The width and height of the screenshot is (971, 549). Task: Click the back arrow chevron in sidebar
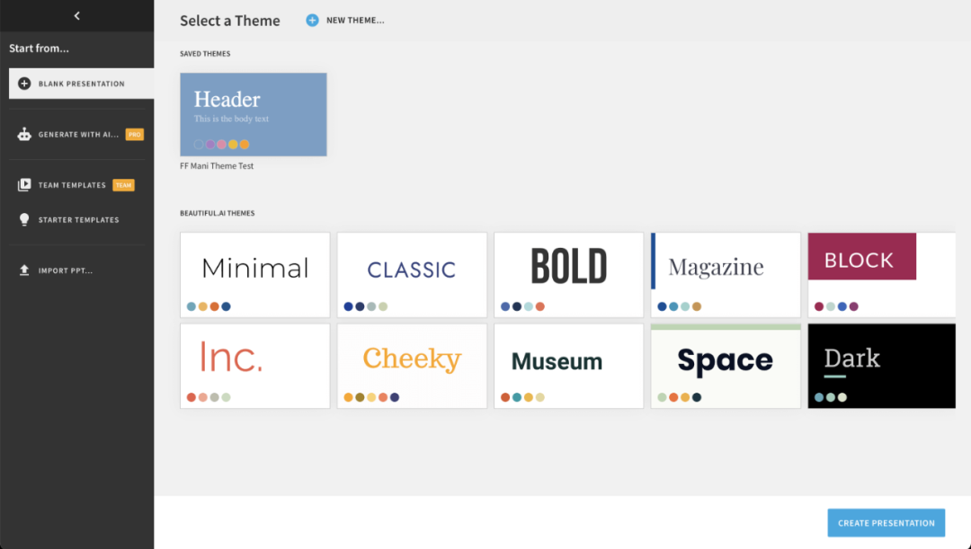coord(76,16)
